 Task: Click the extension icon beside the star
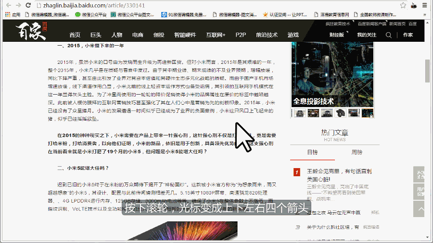pyautogui.click(x=414, y=5)
